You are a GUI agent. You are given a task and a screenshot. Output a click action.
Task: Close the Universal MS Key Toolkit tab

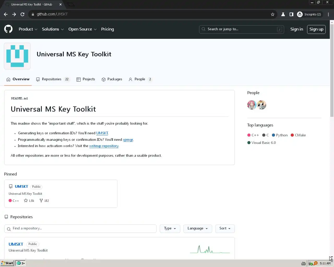click(60, 4)
